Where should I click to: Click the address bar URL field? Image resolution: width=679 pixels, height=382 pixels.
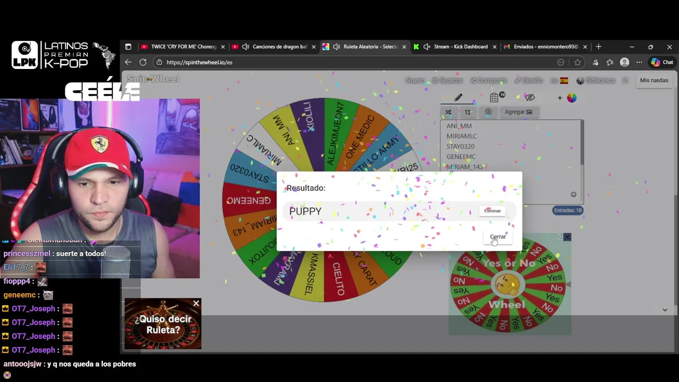coord(355,62)
